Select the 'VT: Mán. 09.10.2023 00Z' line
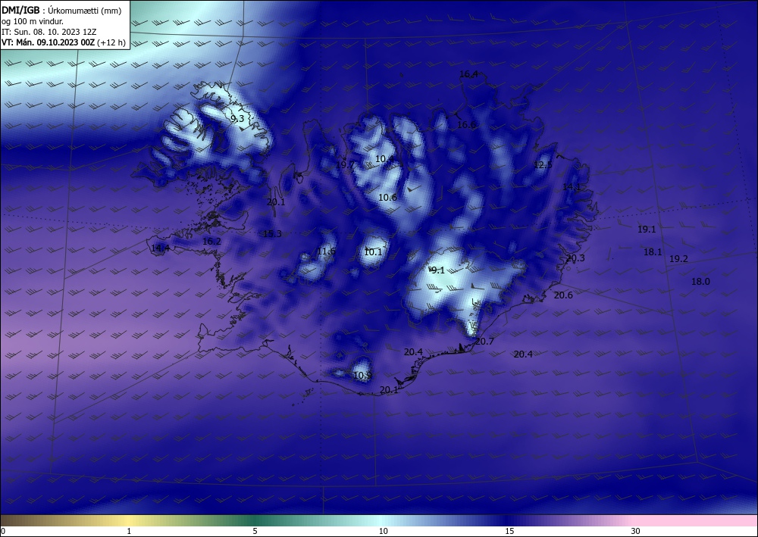758x537 pixels. pyautogui.click(x=49, y=42)
